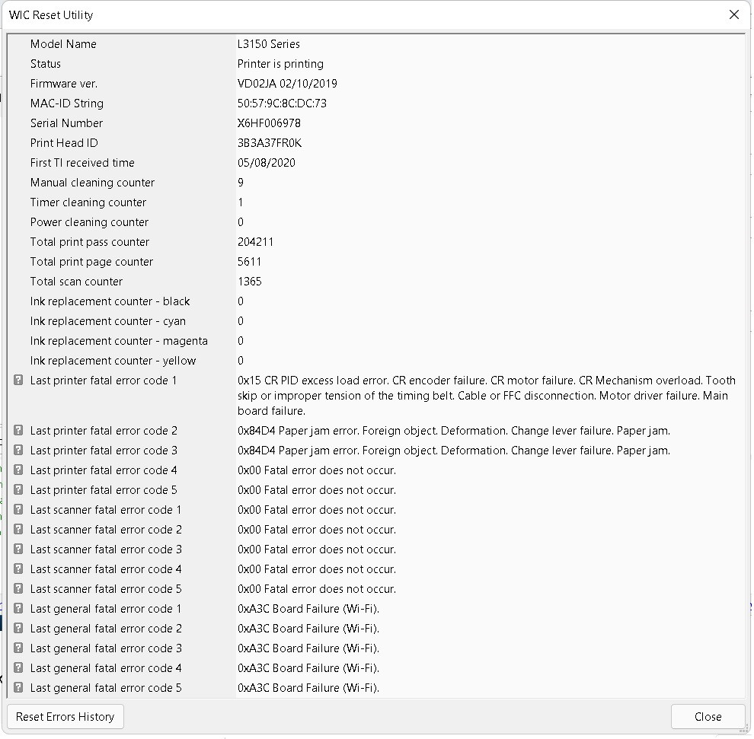Reset Errors History button
The image size is (754, 739).
coord(65,717)
